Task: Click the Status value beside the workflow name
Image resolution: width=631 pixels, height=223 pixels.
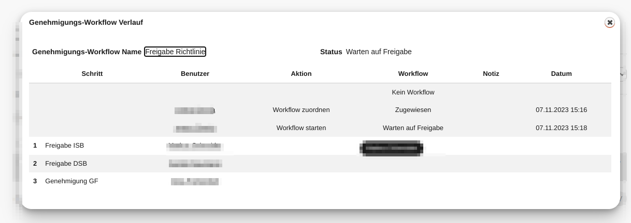Action: click(379, 52)
